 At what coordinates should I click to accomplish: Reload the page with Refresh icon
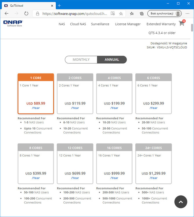pyautogui.click(x=26, y=14)
